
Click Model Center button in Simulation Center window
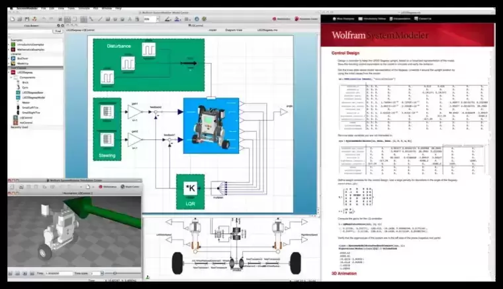(x=130, y=187)
